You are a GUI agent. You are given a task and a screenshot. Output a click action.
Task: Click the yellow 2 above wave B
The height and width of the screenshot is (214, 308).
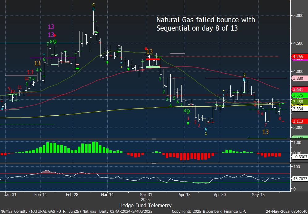(x=244, y=75)
